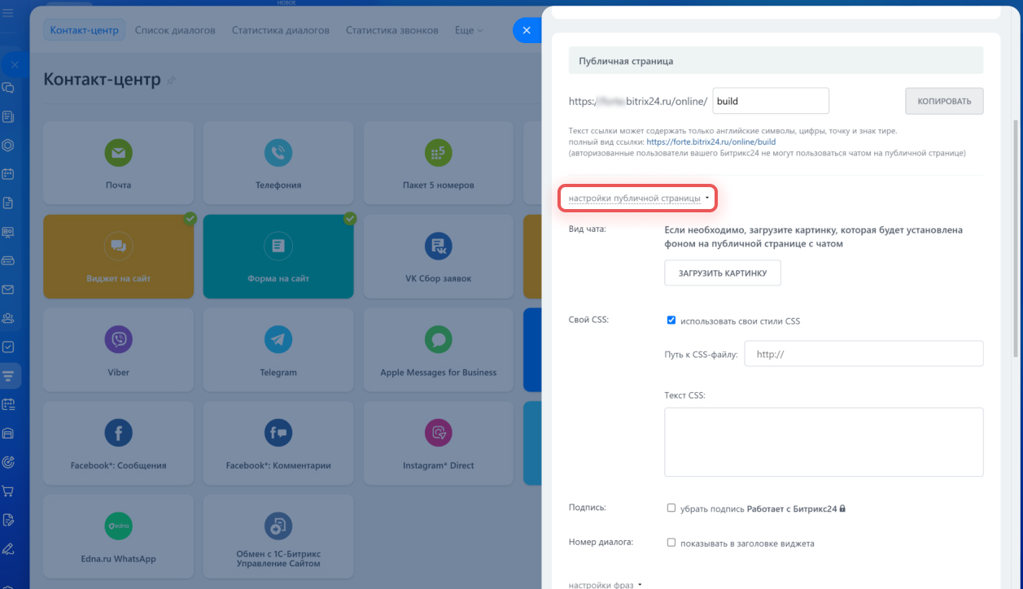
Task: Open the shopping cart icon in sidebar
Action: (8, 491)
